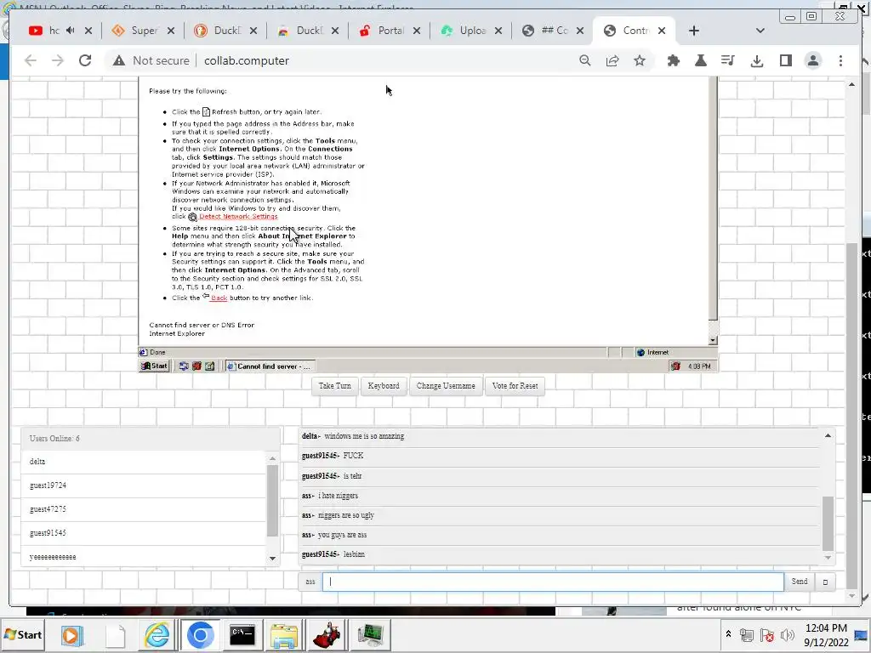This screenshot has height=653, width=871.
Task: Open the on-screen Keyboard button
Action: [x=384, y=386]
